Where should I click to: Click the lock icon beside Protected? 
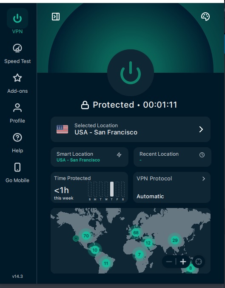pyautogui.click(x=85, y=105)
